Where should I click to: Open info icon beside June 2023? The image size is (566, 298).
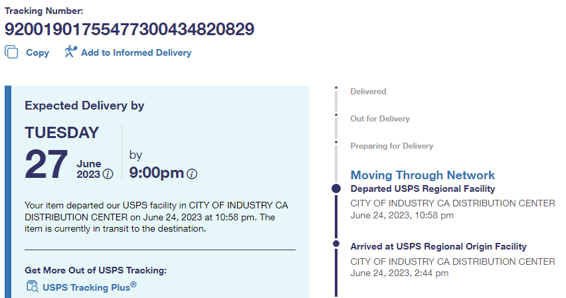(x=108, y=174)
